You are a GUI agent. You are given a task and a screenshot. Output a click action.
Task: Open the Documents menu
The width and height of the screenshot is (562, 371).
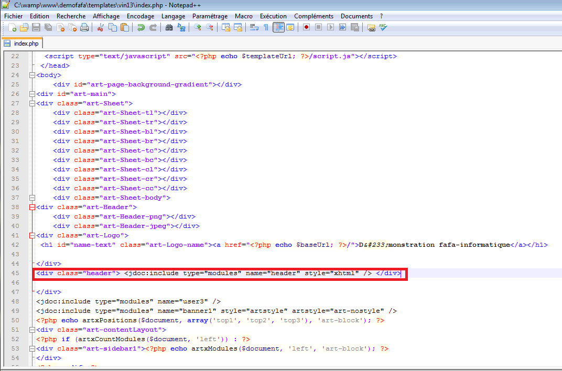(x=356, y=16)
